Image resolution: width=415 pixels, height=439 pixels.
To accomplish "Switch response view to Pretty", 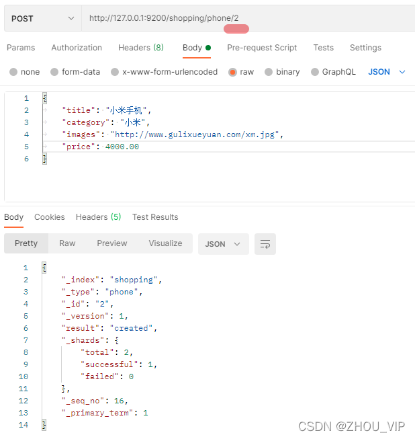I will pyautogui.click(x=26, y=243).
